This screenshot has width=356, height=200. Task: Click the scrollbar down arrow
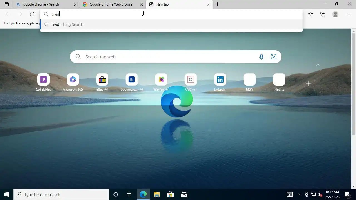coord(353,186)
